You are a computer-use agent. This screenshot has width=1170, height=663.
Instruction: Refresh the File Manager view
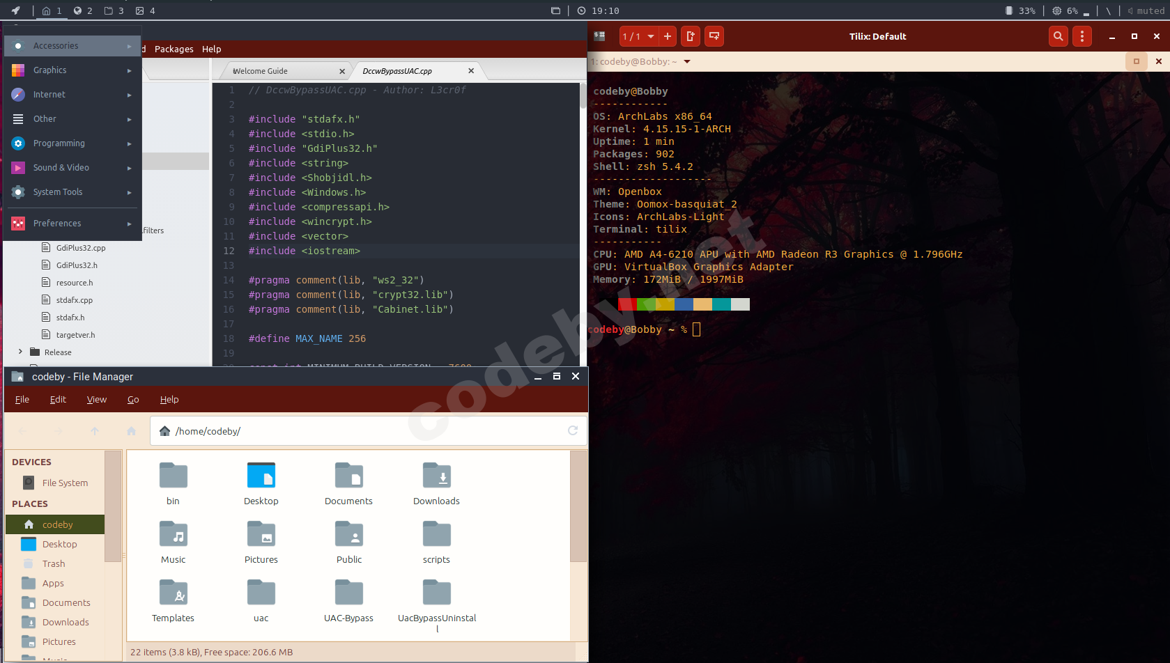(x=573, y=430)
